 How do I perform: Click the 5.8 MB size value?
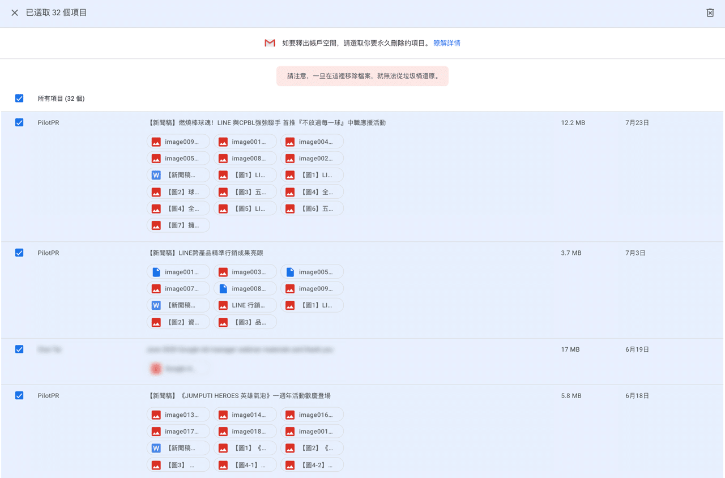point(572,396)
